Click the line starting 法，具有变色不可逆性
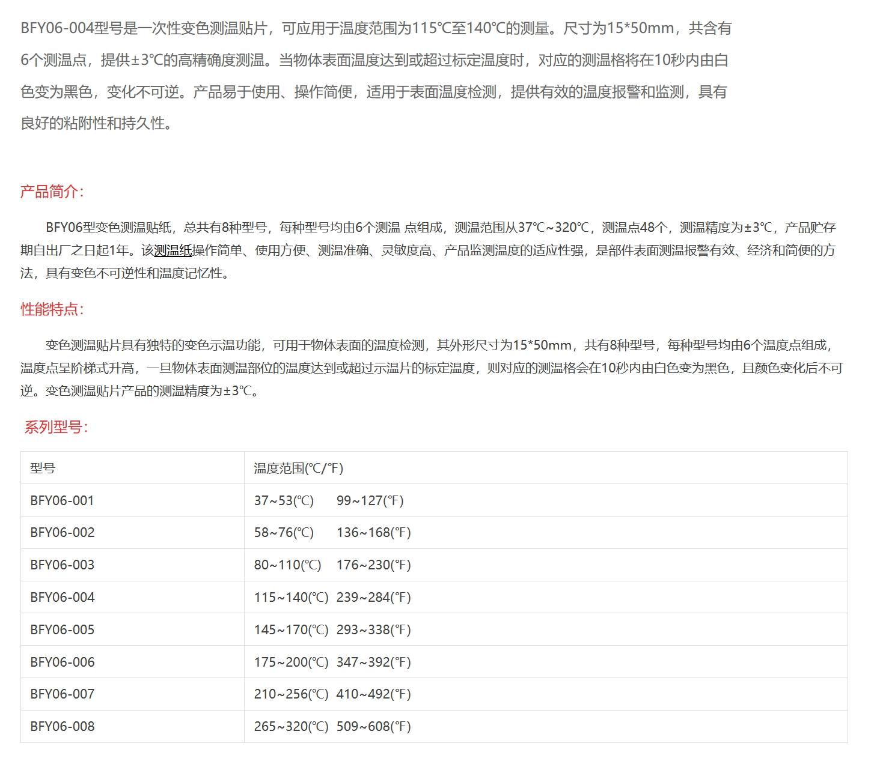This screenshot has height=773, width=877. point(126,273)
